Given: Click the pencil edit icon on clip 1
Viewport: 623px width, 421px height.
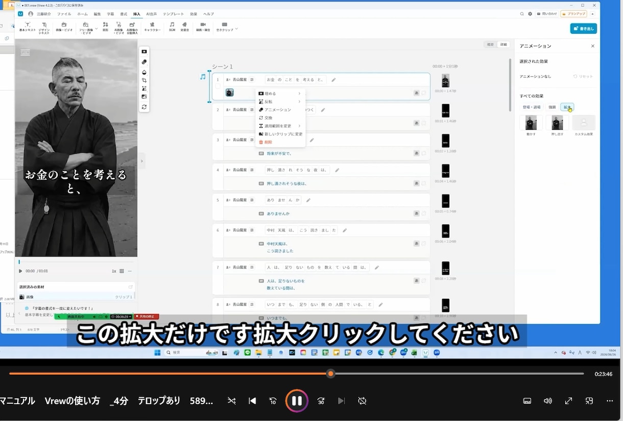Looking at the screenshot, I should [x=333, y=80].
